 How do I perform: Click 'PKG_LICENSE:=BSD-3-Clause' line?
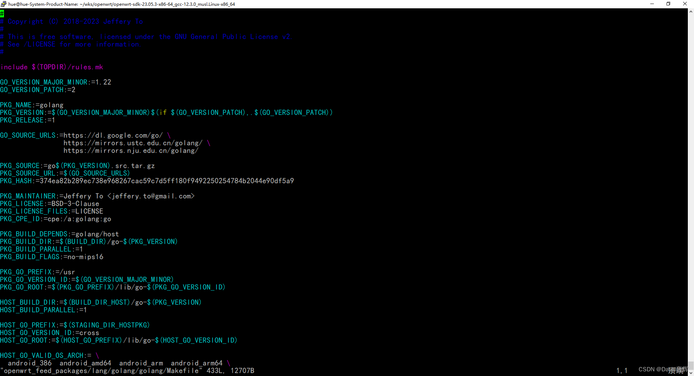pos(50,204)
